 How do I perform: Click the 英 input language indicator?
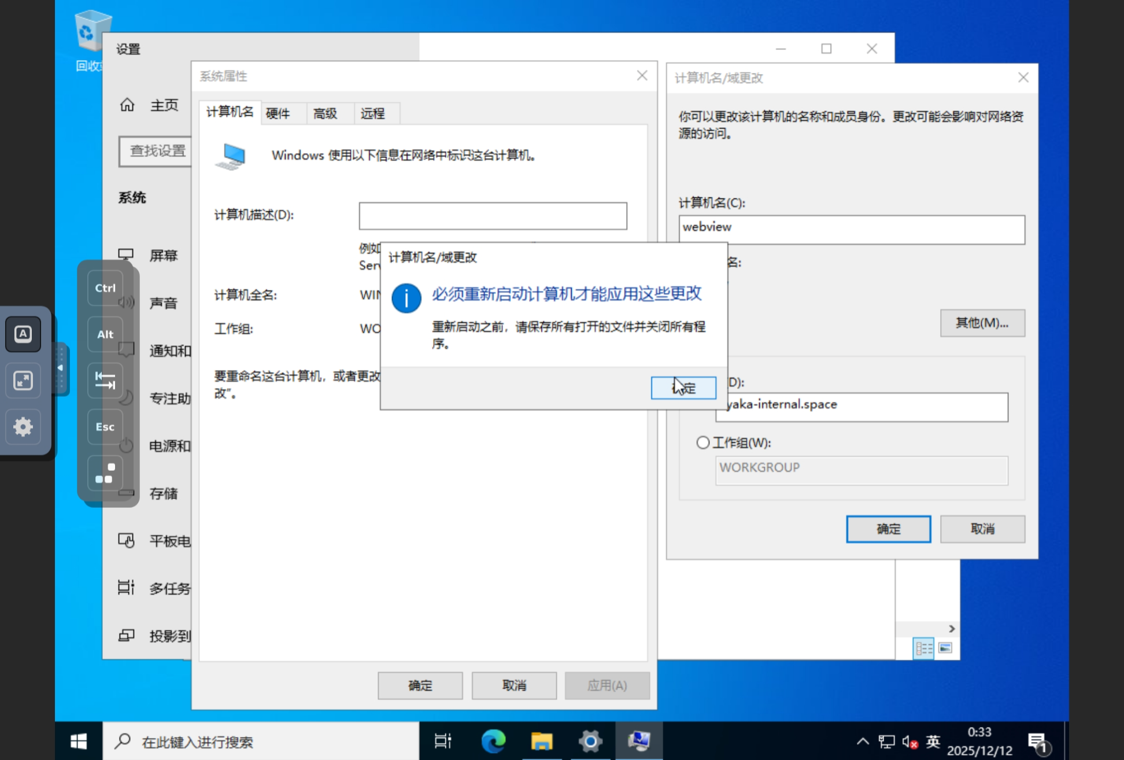[933, 741]
